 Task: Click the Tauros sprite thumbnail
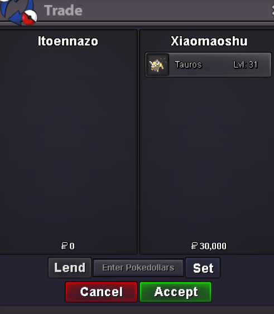[157, 65]
